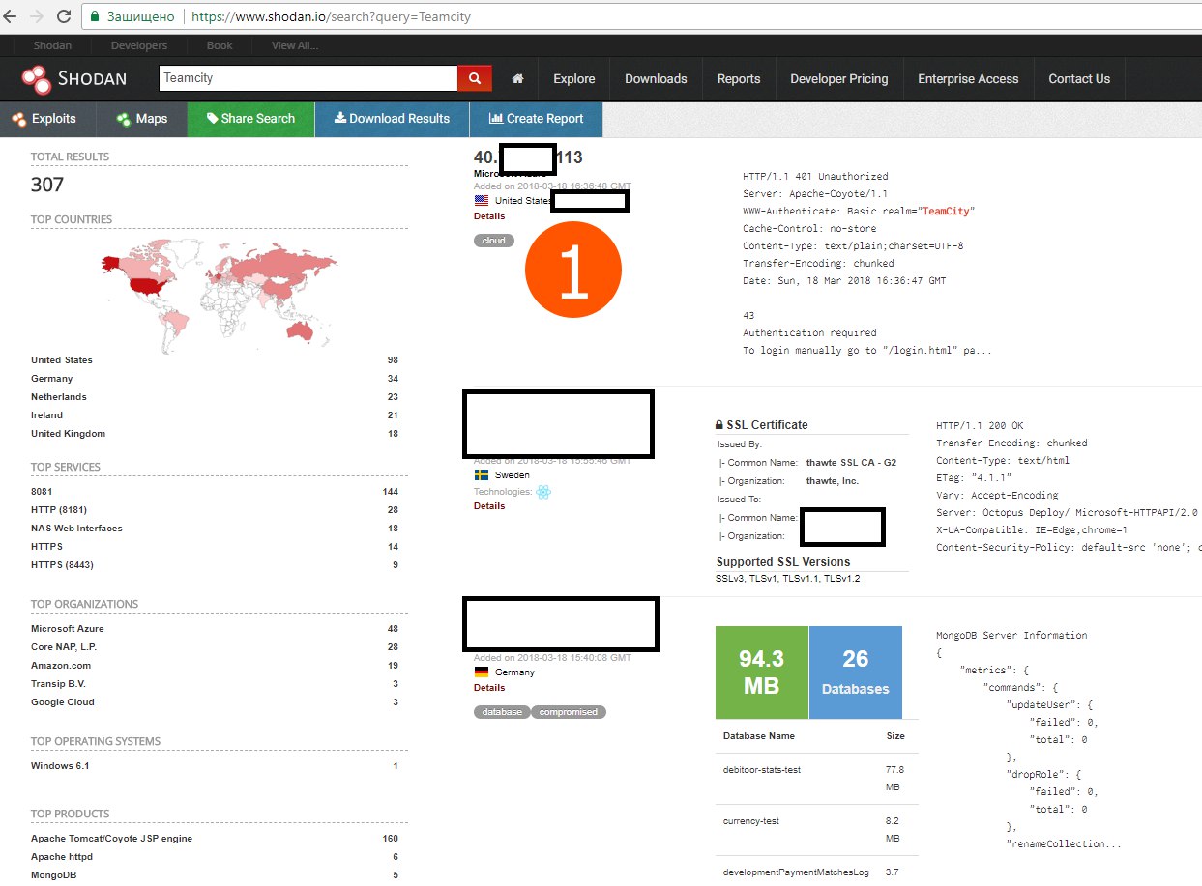The width and height of the screenshot is (1202, 886).
Task: Click the Germany flag icon
Action: pyautogui.click(x=482, y=672)
